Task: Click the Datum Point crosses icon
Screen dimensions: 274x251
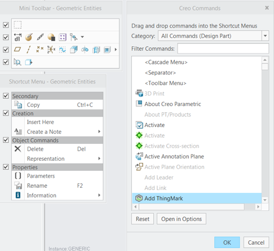Action: click(x=40, y=49)
